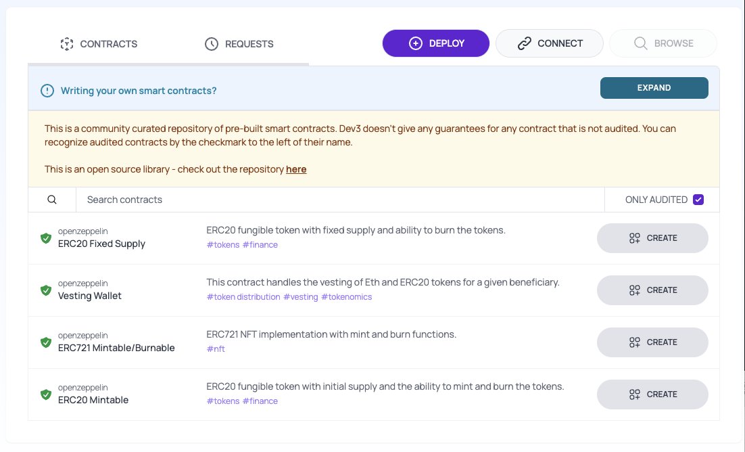Image resolution: width=745 pixels, height=452 pixels.
Task: Click 'openzeppelin' above ERC20 Fixed Supply
Action: pyautogui.click(x=82, y=231)
